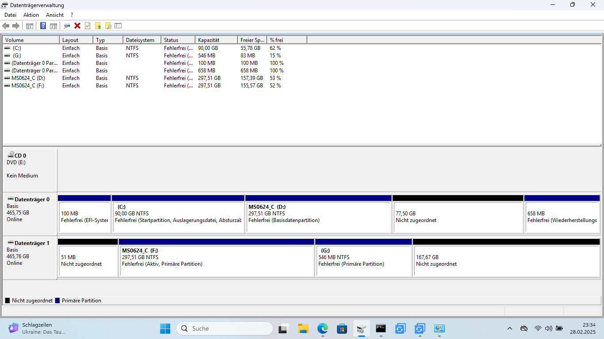
Task: Sort by the Status column header
Action: coord(178,40)
